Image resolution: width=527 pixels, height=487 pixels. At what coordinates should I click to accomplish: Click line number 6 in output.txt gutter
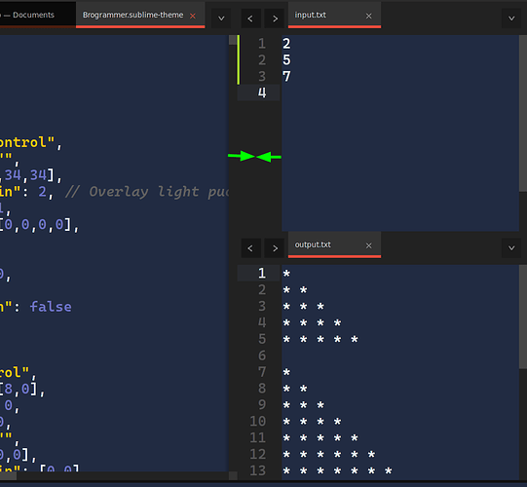[262, 356]
